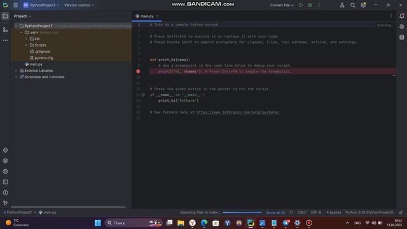Expand Scratches and Consoles node
Viewport: 407px width, 229px height.
click(16, 77)
